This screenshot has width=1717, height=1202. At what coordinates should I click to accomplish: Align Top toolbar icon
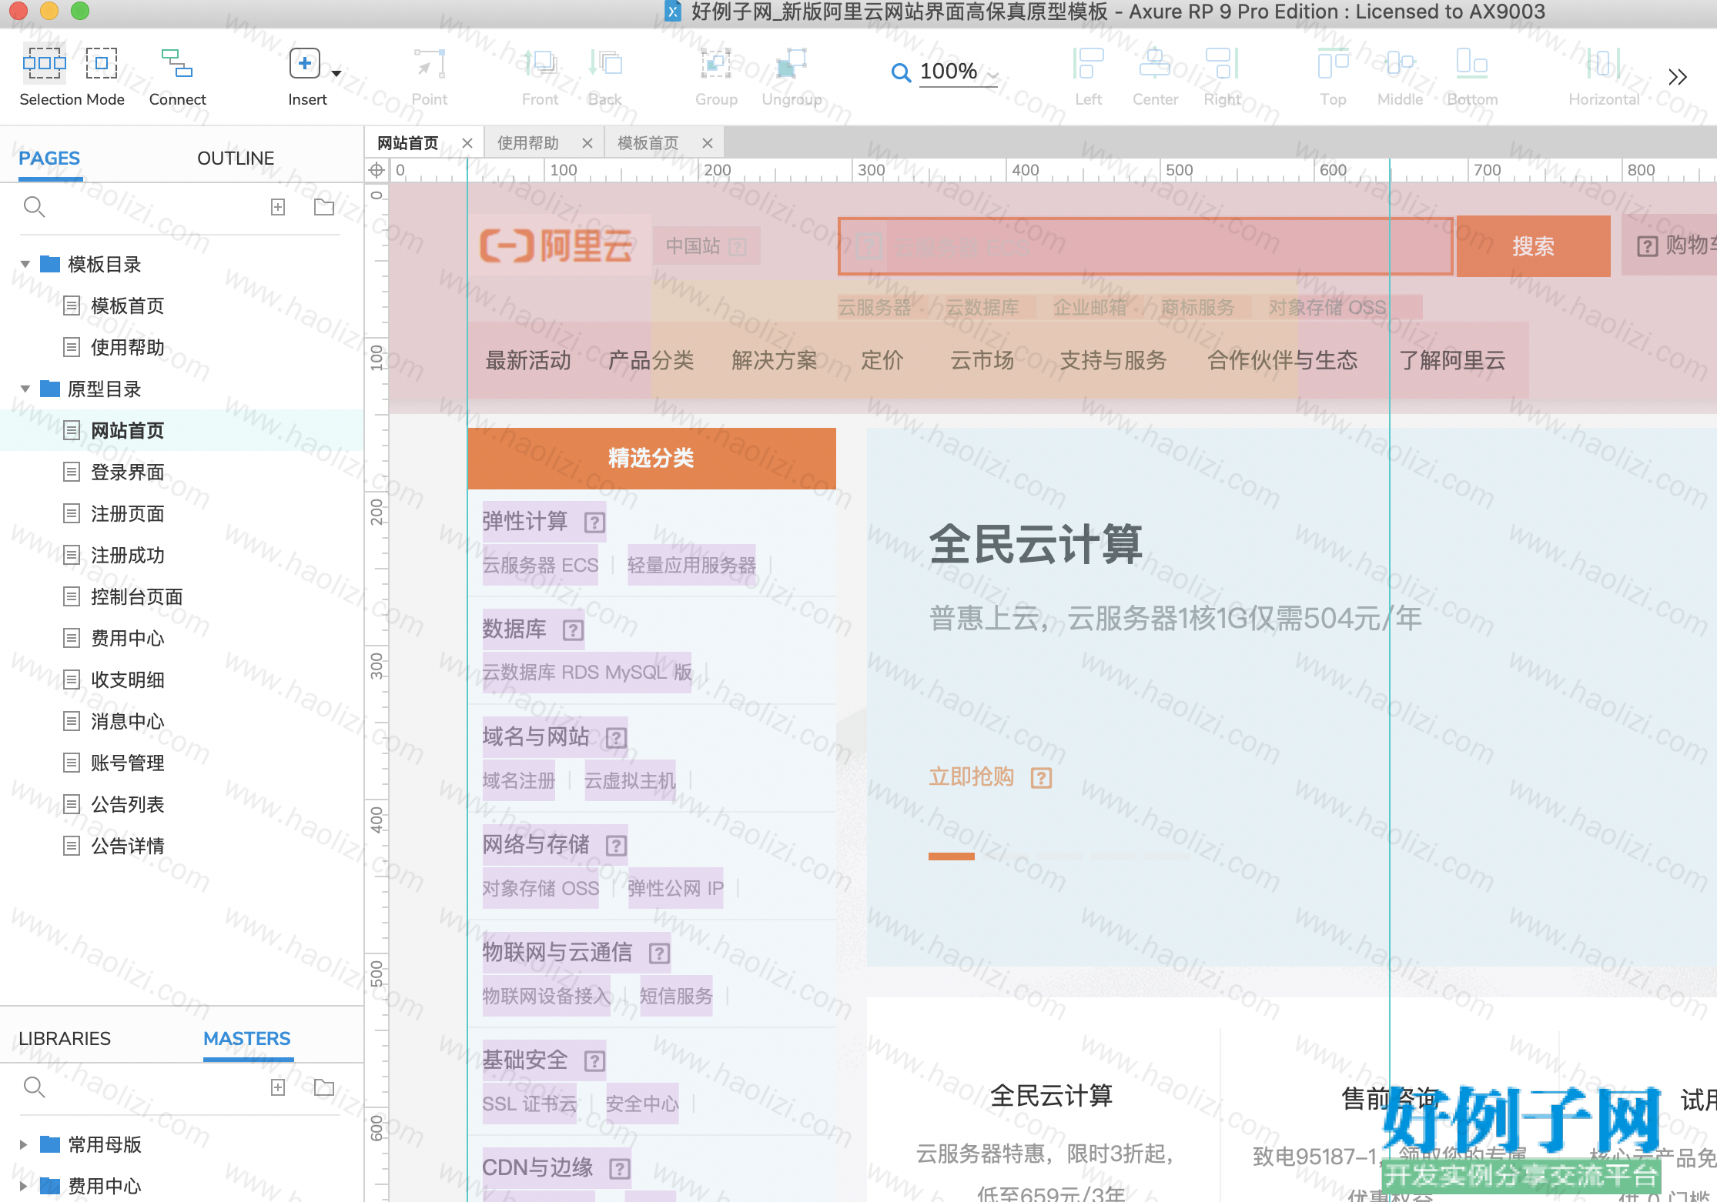1333,63
